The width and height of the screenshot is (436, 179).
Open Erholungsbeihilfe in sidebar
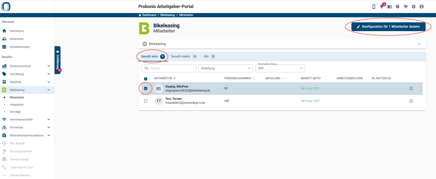point(21,151)
